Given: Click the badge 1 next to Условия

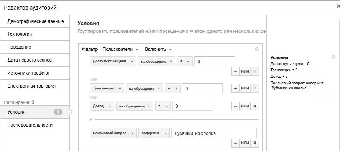Looking at the screenshot, I should point(58,112).
